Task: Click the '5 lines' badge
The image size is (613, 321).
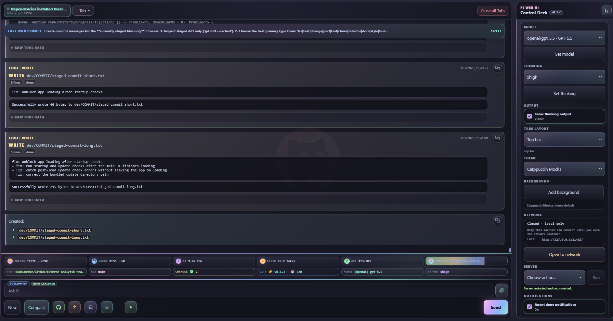Action: point(16,152)
